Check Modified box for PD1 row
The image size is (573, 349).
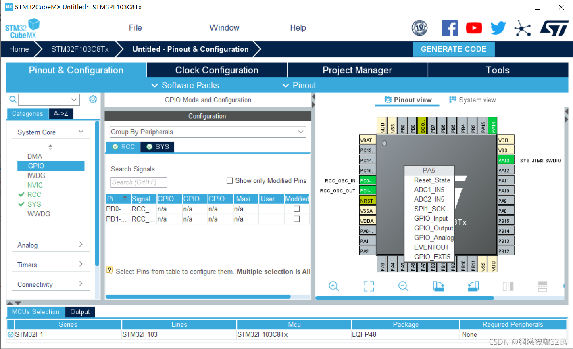point(297,219)
